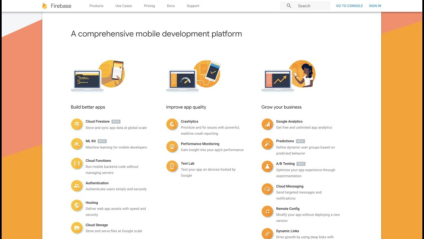Open the Google Analytics bar chart icon
The height and width of the screenshot is (239, 424).
pyautogui.click(x=267, y=124)
